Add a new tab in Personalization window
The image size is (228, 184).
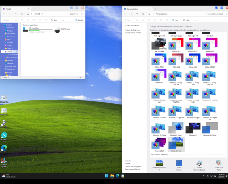(x=155, y=9)
